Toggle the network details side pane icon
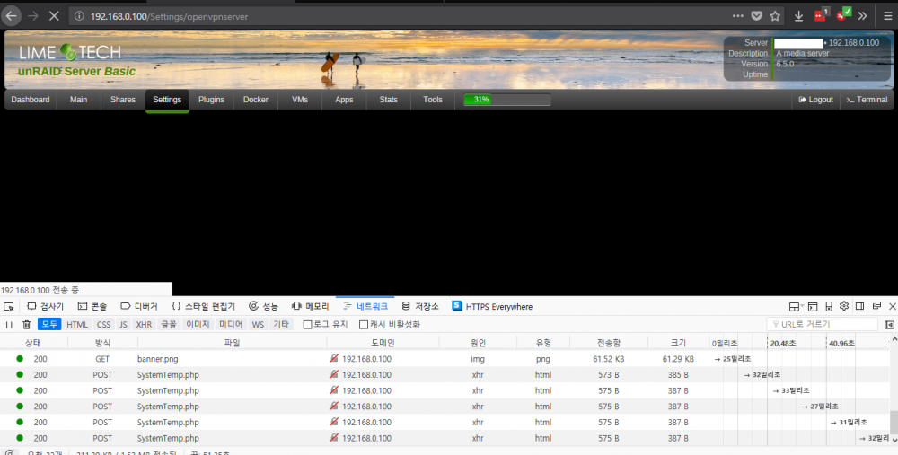 [889, 325]
